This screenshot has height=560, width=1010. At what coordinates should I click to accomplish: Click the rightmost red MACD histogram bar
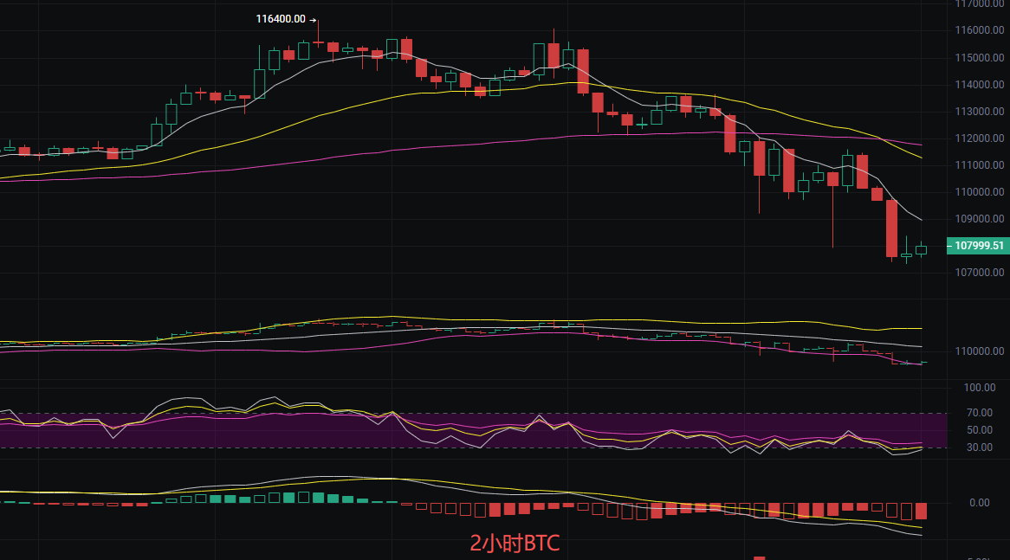tap(921, 511)
